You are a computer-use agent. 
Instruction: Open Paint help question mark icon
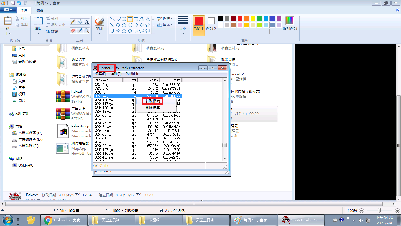click(398, 10)
